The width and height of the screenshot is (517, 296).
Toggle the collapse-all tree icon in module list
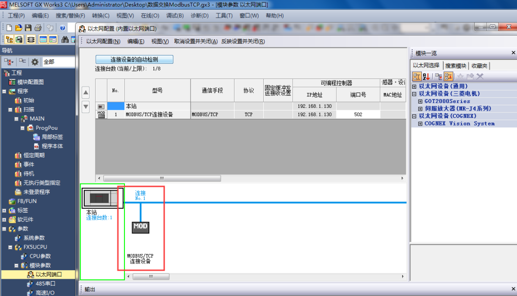pos(438,77)
